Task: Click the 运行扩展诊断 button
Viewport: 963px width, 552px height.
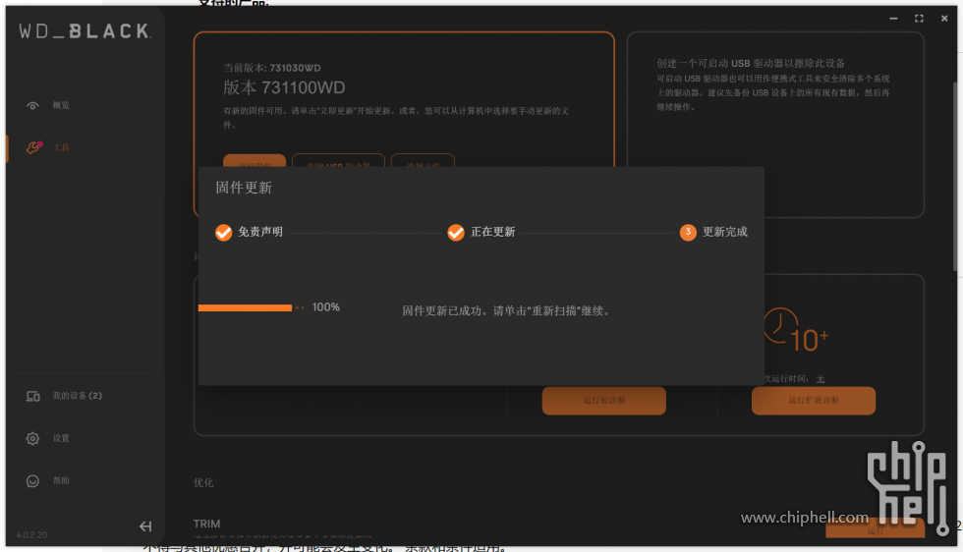Action: coord(814,401)
